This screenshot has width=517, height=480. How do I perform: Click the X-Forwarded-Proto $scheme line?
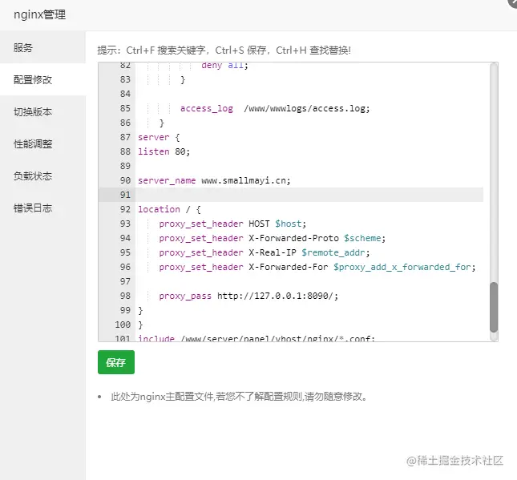272,238
